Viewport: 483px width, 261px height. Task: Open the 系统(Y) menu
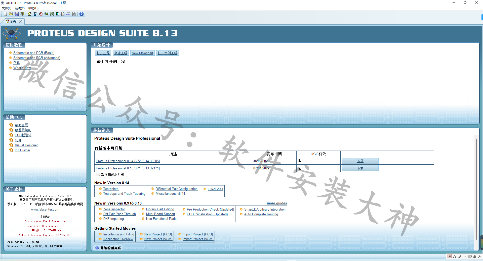20,8
